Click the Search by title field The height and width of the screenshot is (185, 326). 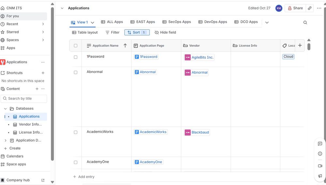pyautogui.click(x=24, y=98)
